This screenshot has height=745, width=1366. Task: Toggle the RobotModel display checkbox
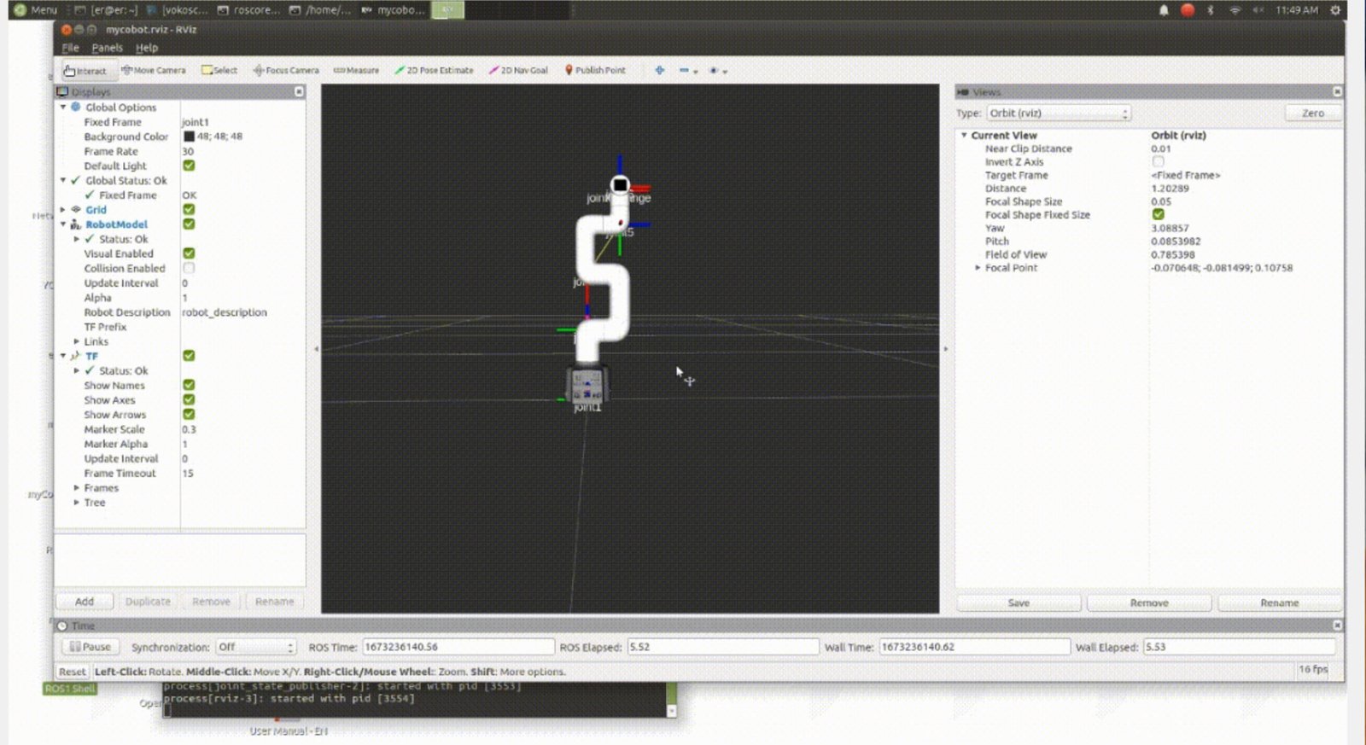pos(189,224)
